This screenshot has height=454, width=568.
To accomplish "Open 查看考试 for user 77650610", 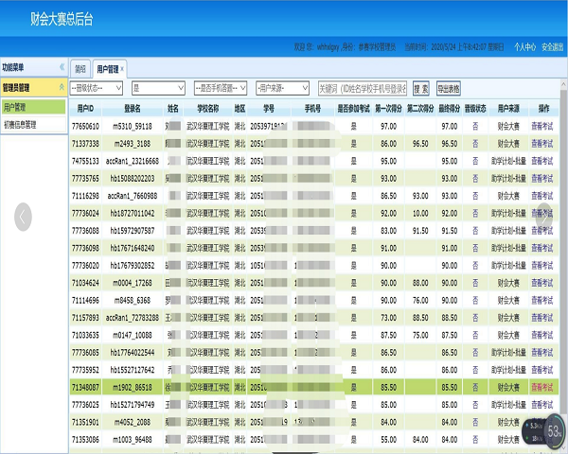I will (x=541, y=126).
